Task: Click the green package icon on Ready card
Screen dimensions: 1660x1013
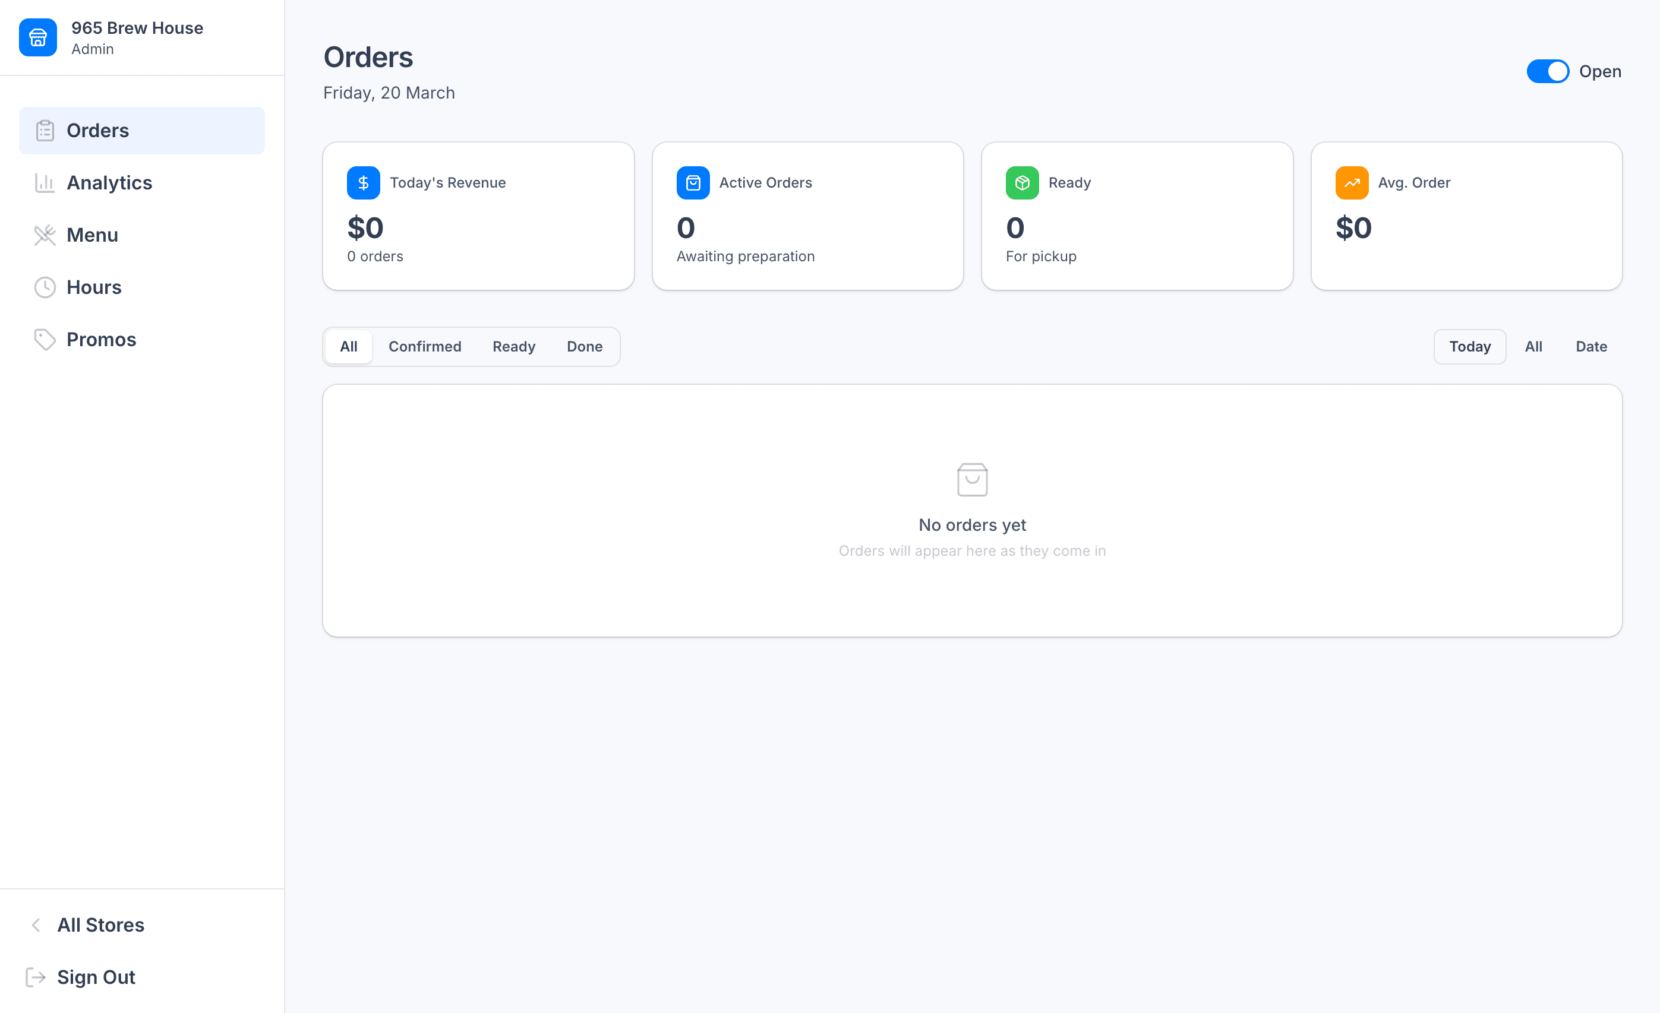Action: click(x=1022, y=182)
